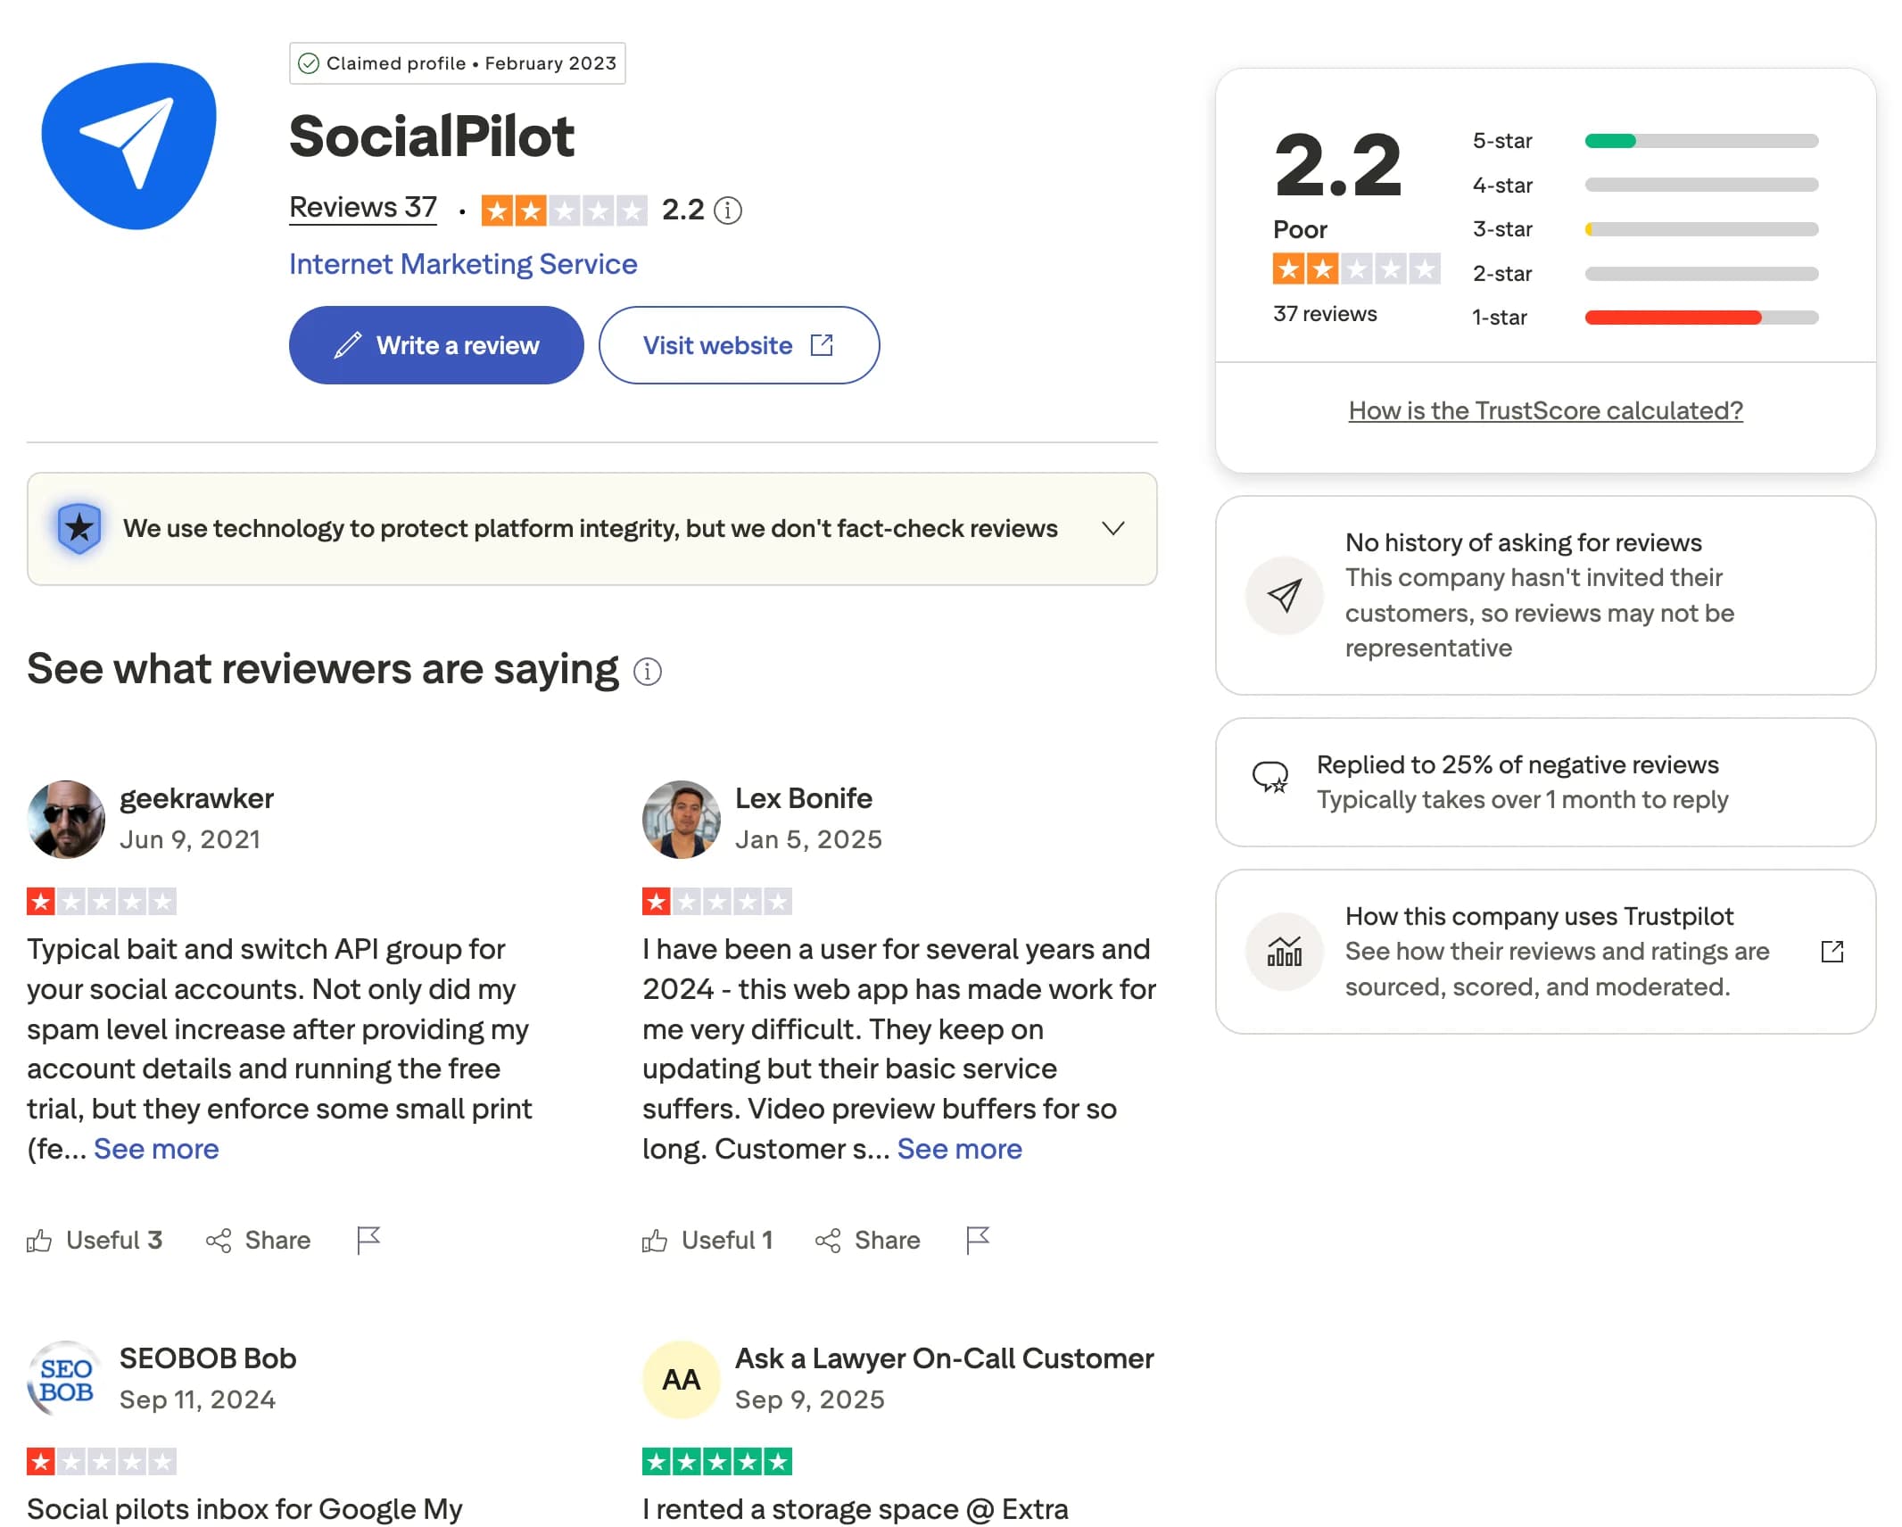Click the thumbs up icon on geekrawker's review
The image size is (1902, 1527).
(x=39, y=1241)
